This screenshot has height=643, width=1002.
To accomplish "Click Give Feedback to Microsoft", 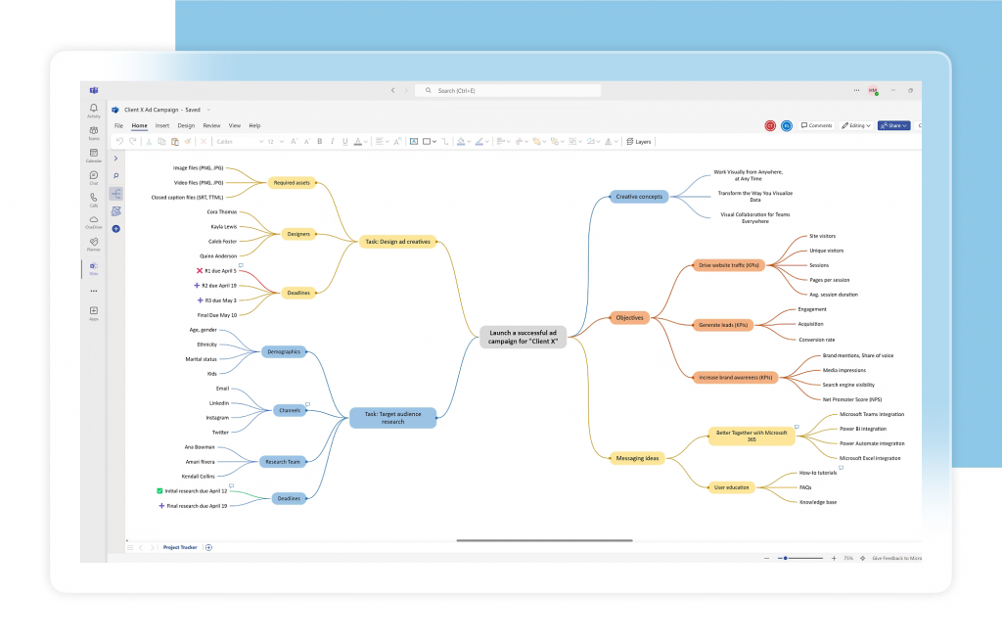I will pos(895,556).
